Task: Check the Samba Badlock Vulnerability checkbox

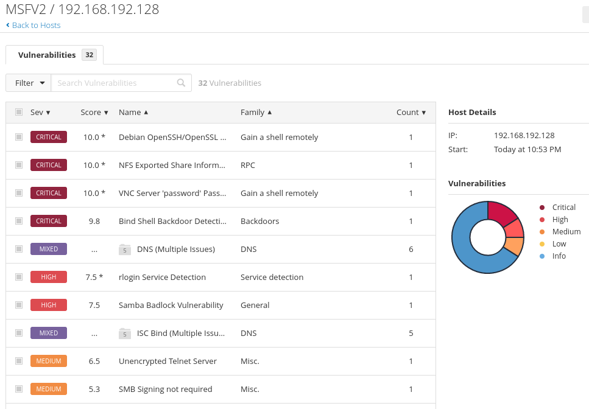Action: pos(19,305)
